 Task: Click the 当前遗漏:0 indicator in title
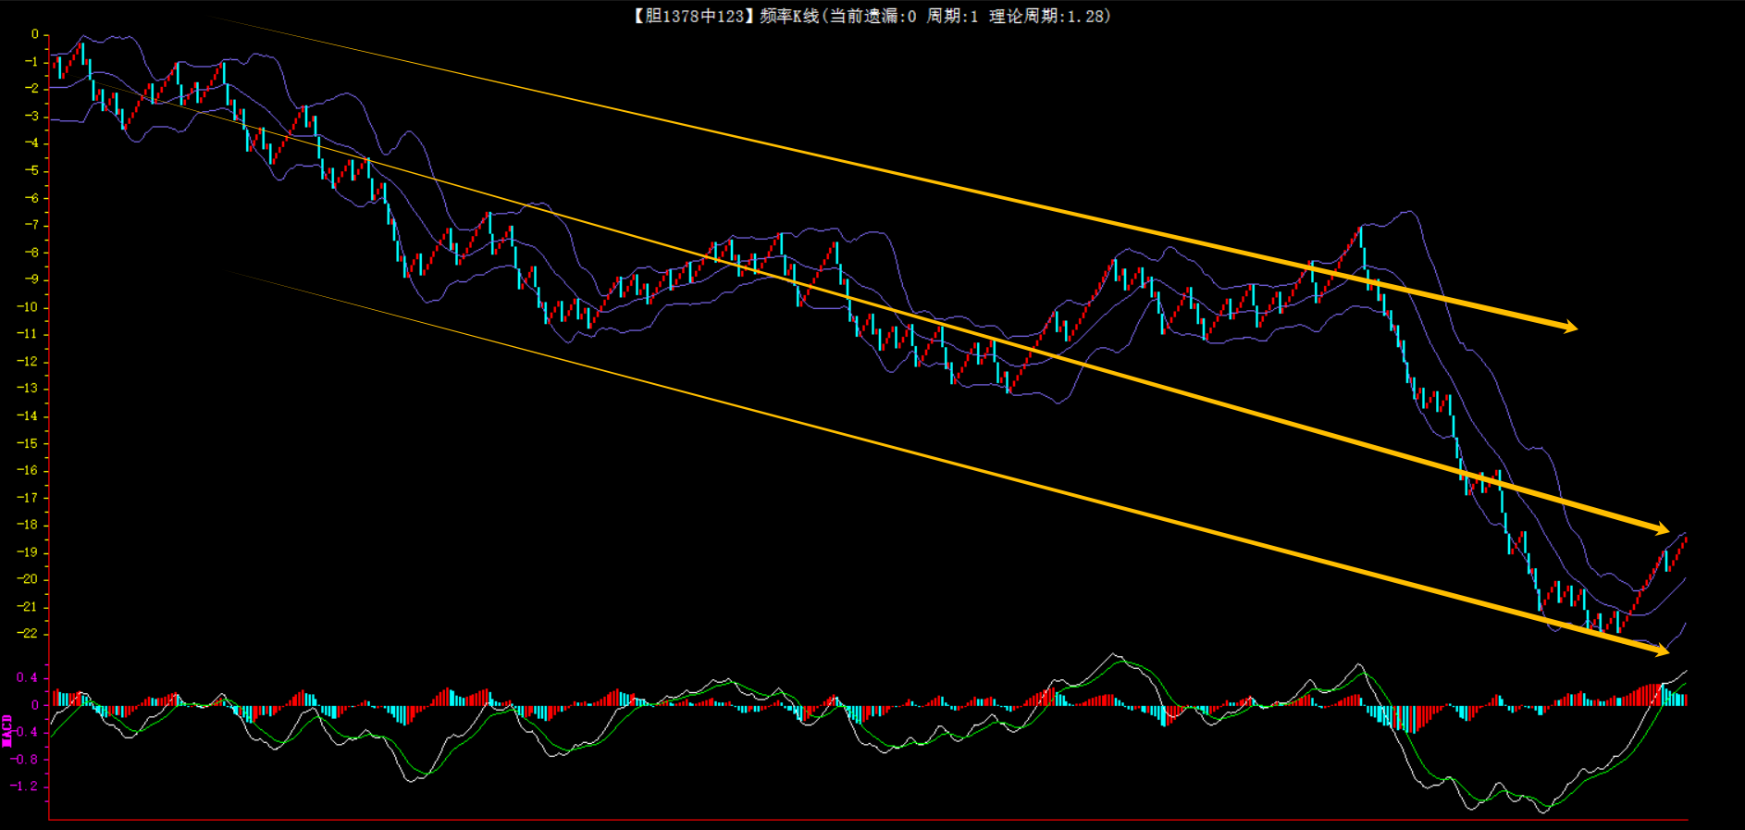pos(872,16)
